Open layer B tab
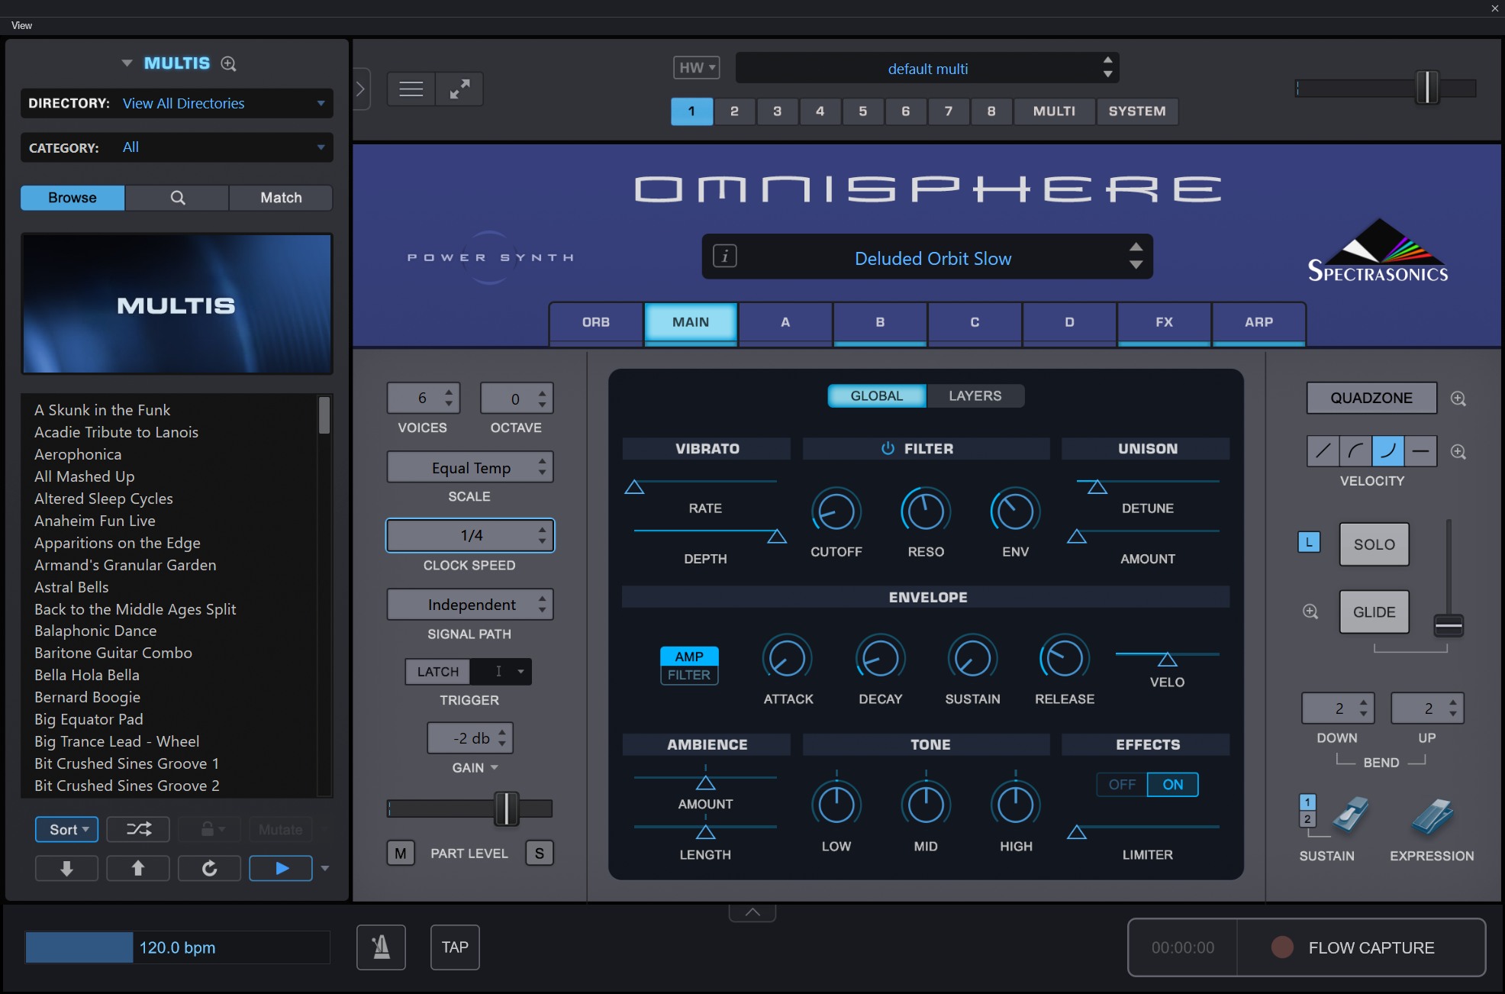The height and width of the screenshot is (994, 1505). (880, 322)
